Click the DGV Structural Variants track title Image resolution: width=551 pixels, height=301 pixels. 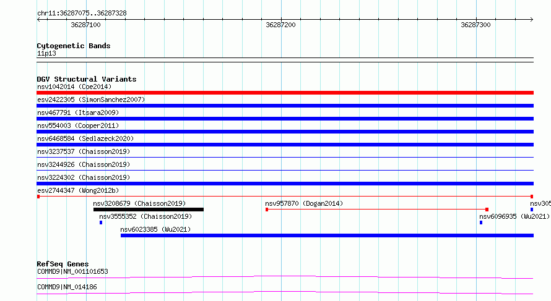click(x=87, y=79)
